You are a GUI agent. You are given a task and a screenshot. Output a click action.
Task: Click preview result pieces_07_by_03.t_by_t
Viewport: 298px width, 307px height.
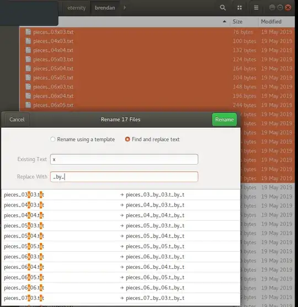tap(155, 298)
